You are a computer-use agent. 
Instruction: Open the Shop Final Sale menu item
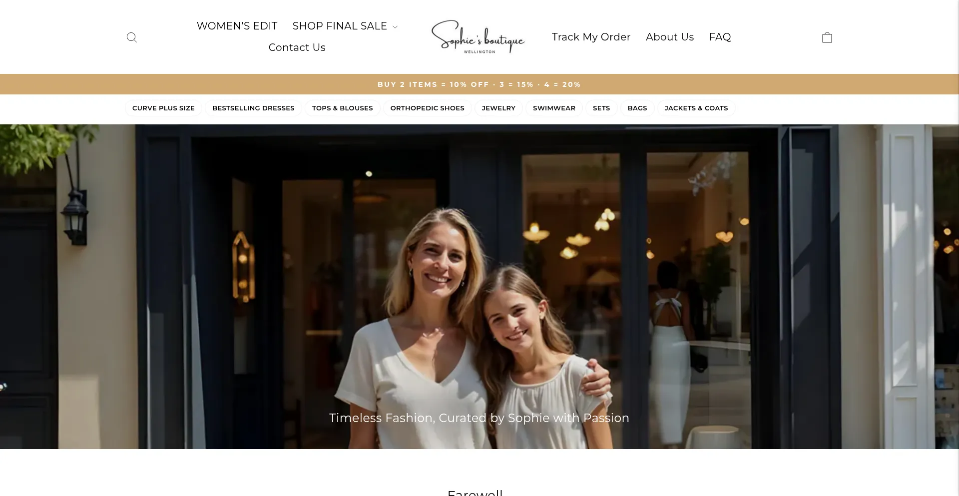340,26
